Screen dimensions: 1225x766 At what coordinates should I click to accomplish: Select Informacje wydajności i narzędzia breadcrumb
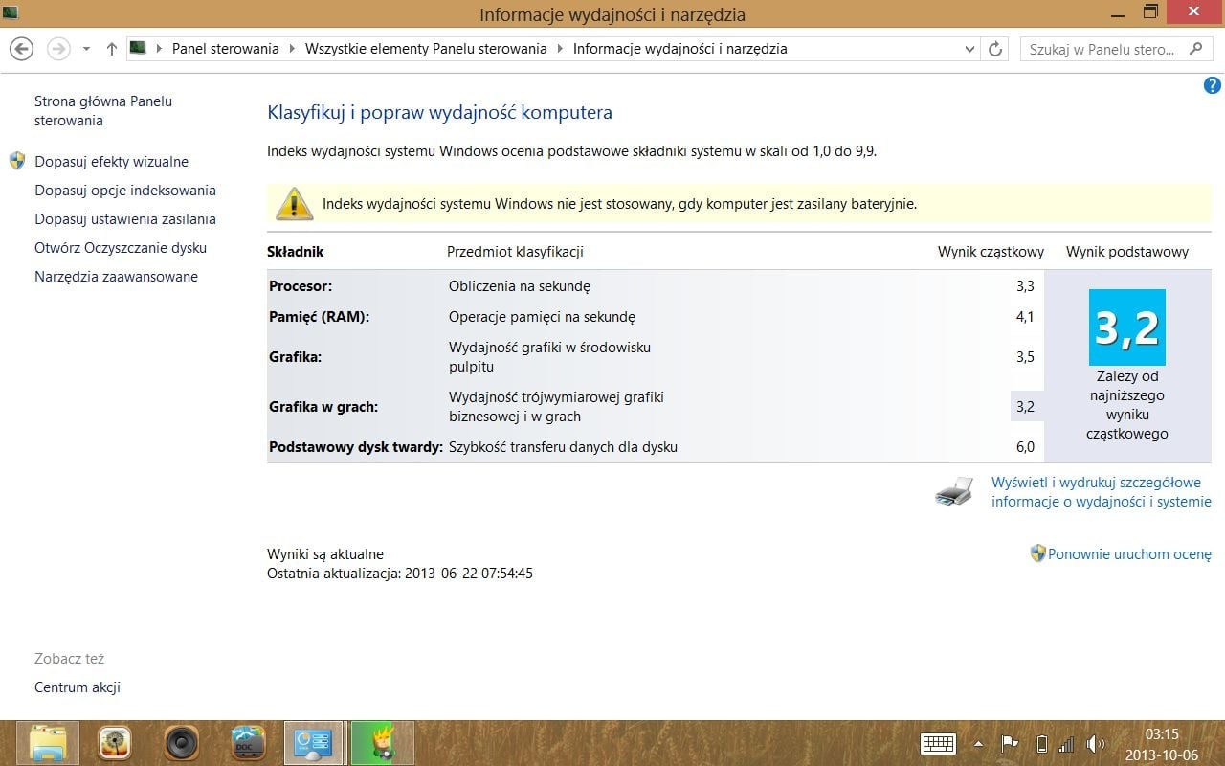(679, 49)
